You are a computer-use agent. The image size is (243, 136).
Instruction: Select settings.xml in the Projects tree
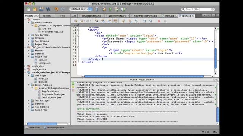tap(44, 63)
